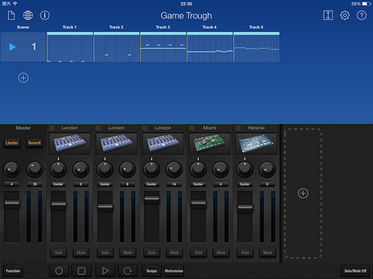This screenshot has height=279, width=373.
Task: Open the help question mark icon
Action: point(361,15)
